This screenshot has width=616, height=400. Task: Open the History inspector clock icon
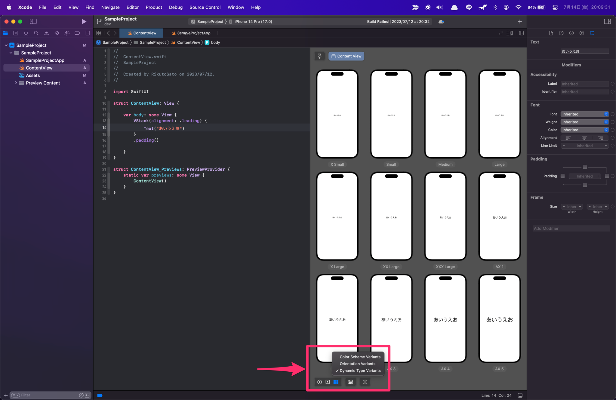coord(561,33)
